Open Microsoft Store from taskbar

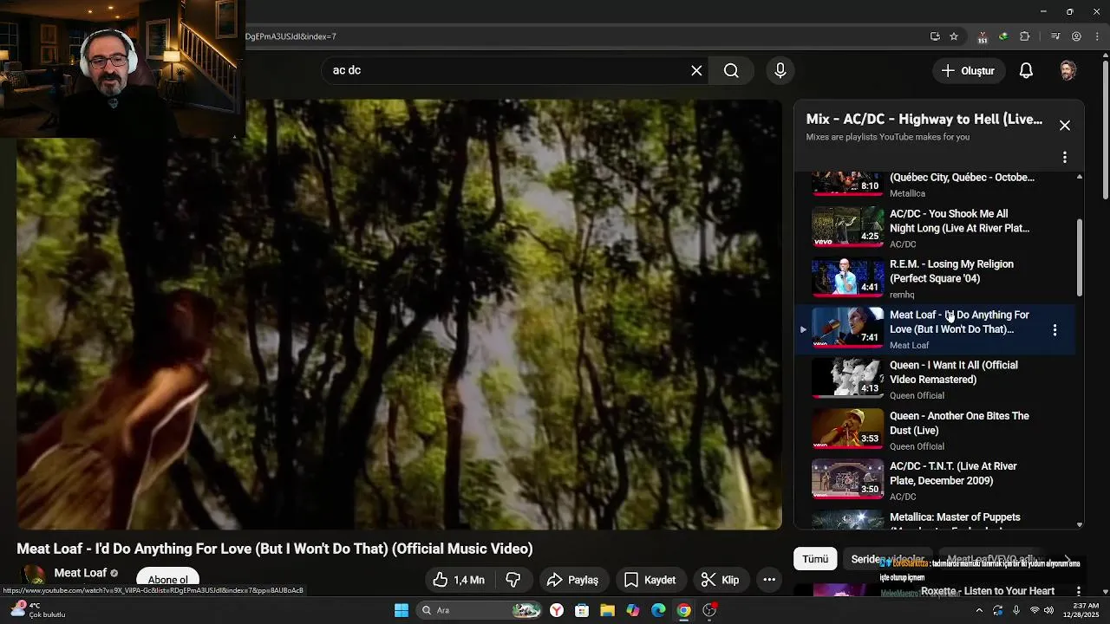pyautogui.click(x=582, y=610)
